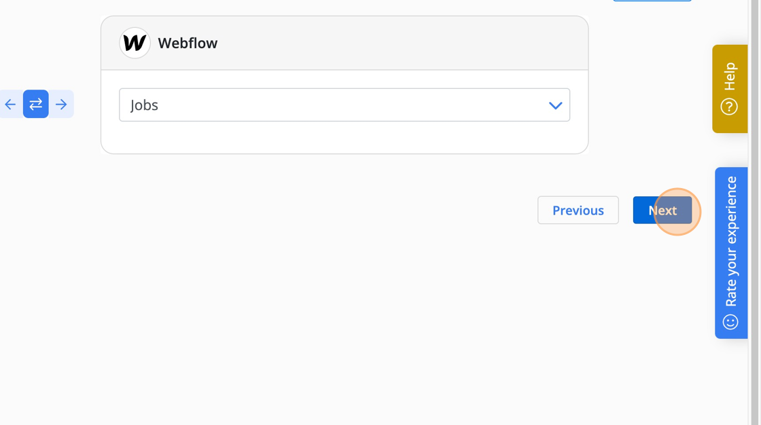The image size is (761, 425).
Task: Go to the Previous step
Action: tap(578, 210)
